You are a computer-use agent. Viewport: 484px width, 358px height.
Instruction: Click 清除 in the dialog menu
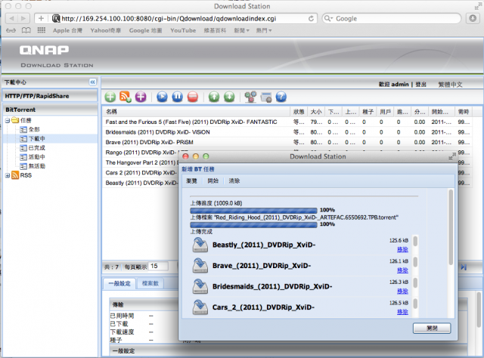pyautogui.click(x=234, y=181)
